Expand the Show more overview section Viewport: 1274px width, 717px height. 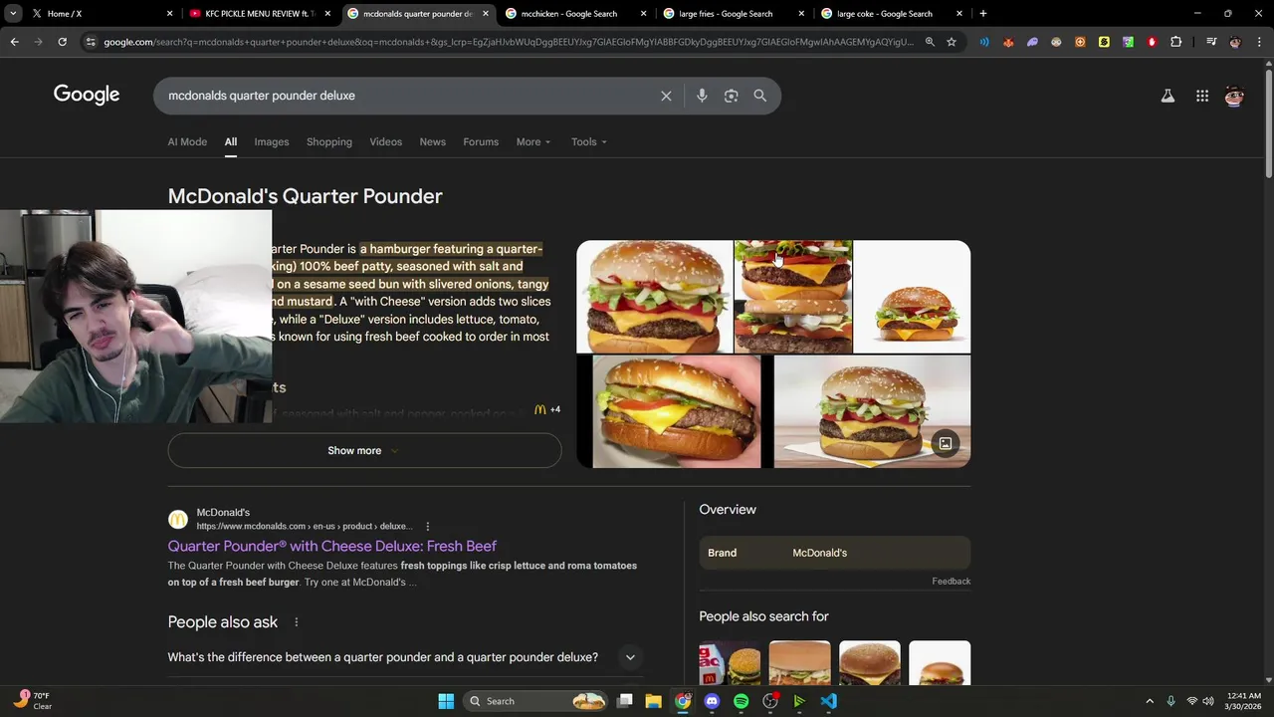(364, 451)
